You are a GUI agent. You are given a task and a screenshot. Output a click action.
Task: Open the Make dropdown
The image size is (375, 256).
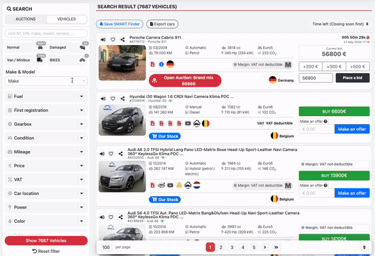(x=46, y=81)
